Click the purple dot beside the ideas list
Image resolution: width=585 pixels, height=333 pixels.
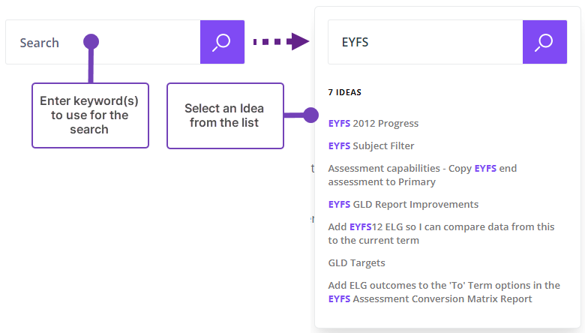[x=311, y=115]
